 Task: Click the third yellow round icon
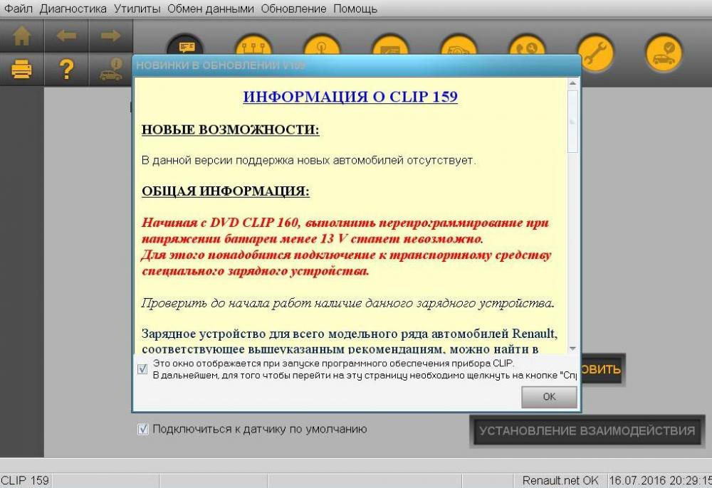pyautogui.click(x=322, y=46)
